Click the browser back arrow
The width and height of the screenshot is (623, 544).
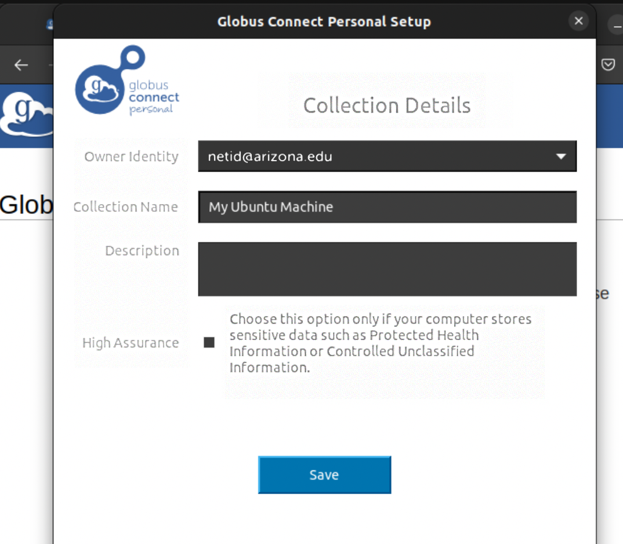[x=21, y=65]
